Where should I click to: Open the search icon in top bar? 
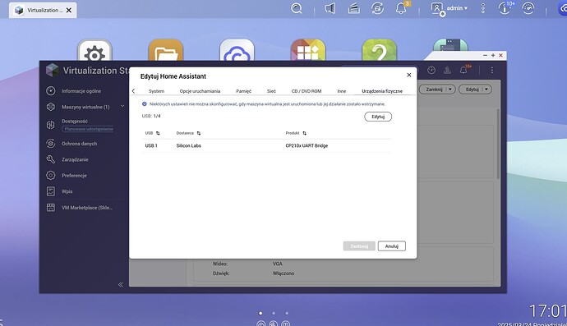[x=296, y=8]
